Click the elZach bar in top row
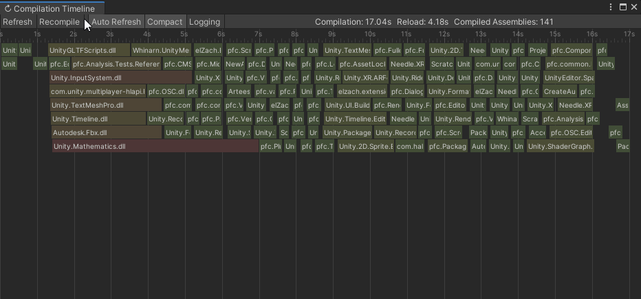Viewport: 641px width, 299px height. (208, 51)
